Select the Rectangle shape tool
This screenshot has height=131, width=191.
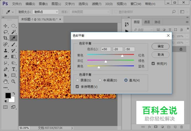click(x=14, y=75)
